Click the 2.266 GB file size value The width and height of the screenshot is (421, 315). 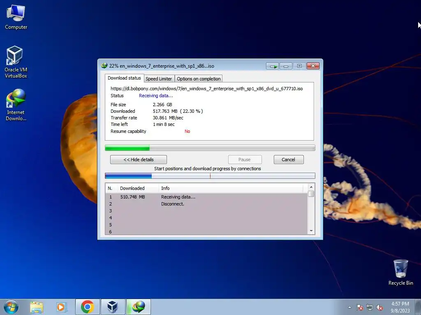pyautogui.click(x=162, y=105)
